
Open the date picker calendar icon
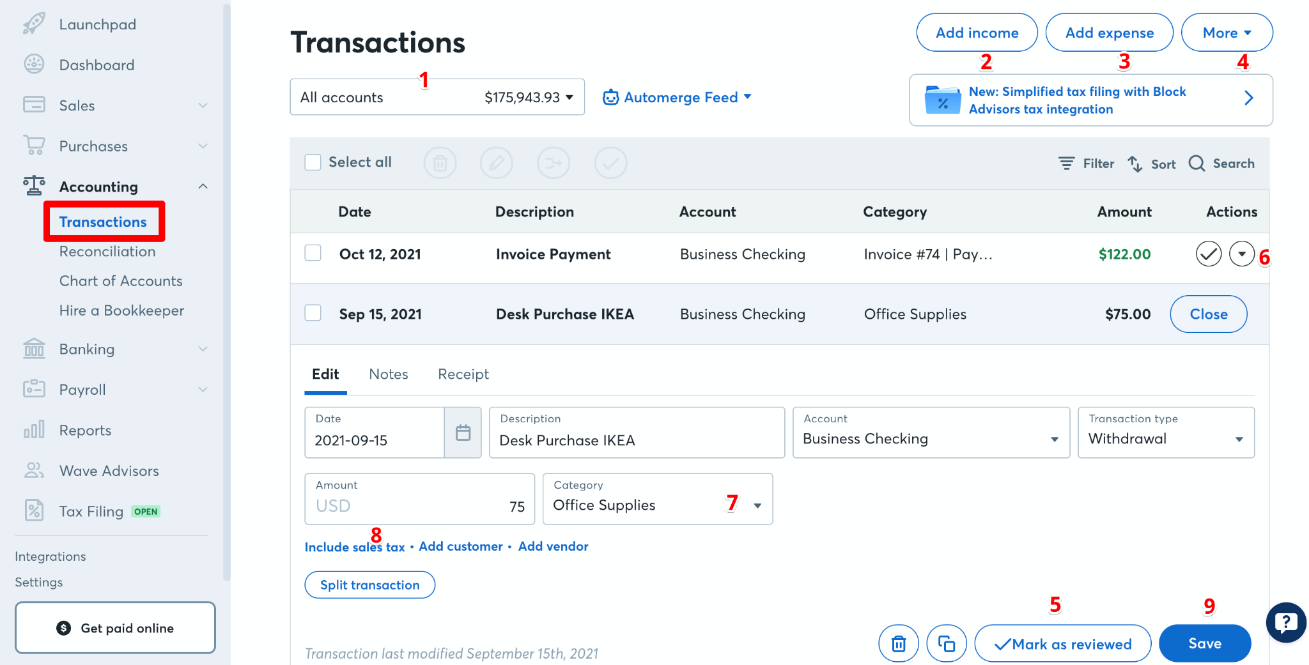(463, 432)
